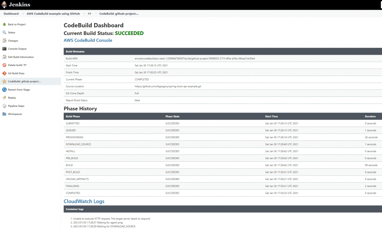Click the Workspaces folder icon
The height and width of the screenshot is (228, 382).
pos(4,114)
